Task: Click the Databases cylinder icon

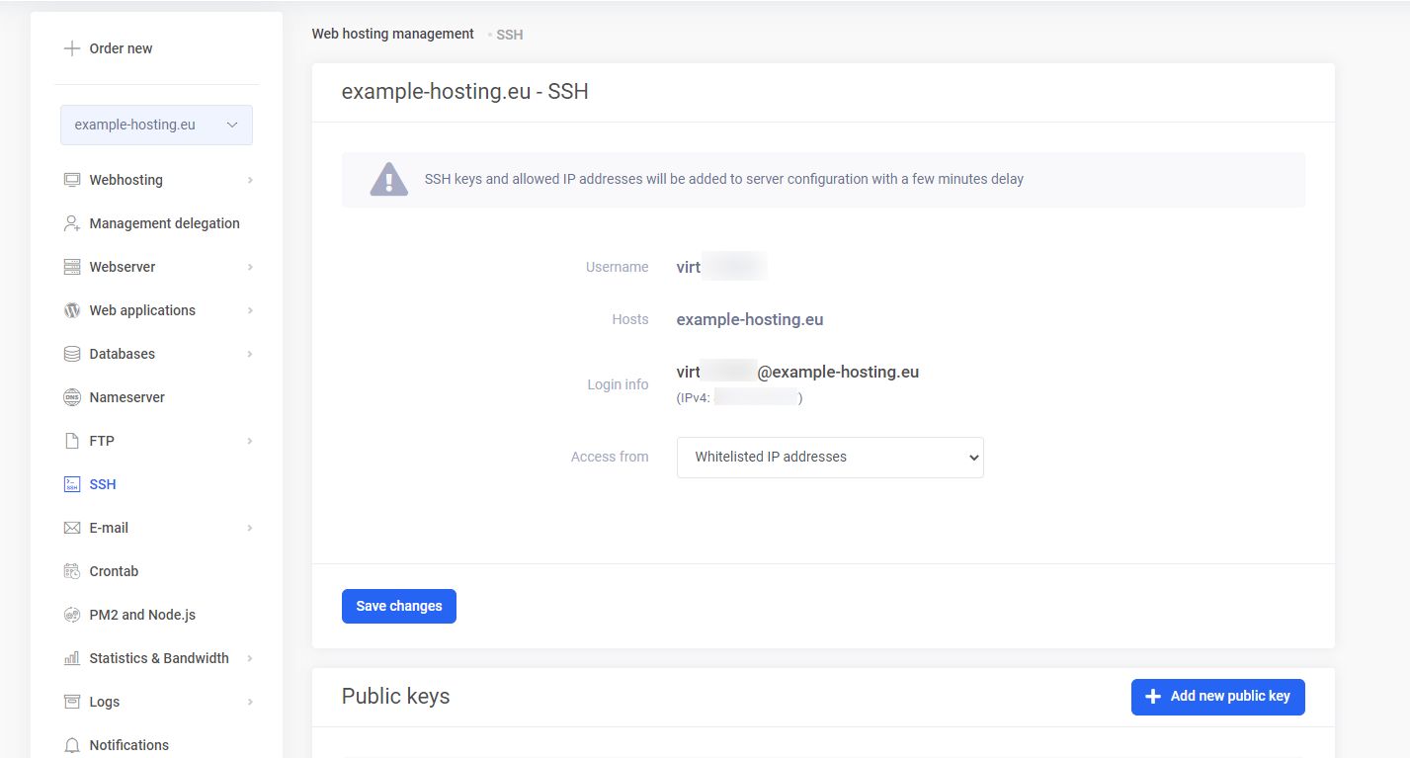Action: (x=72, y=354)
